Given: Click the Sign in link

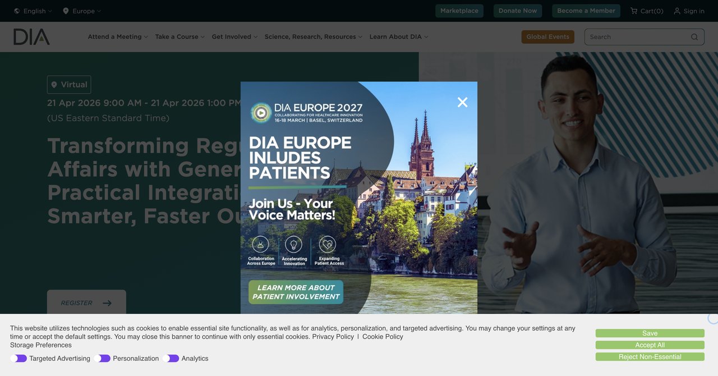Looking at the screenshot, I should pyautogui.click(x=689, y=11).
